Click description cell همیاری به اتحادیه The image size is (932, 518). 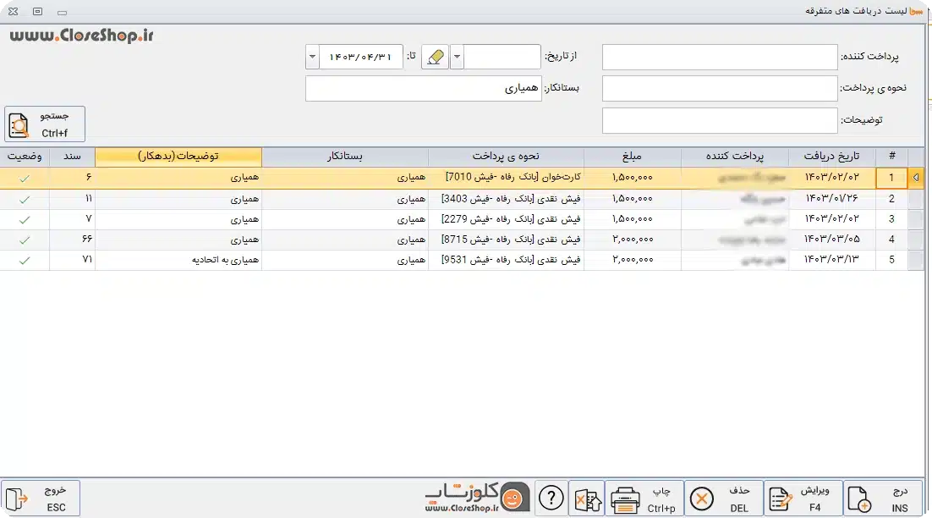pyautogui.click(x=178, y=259)
